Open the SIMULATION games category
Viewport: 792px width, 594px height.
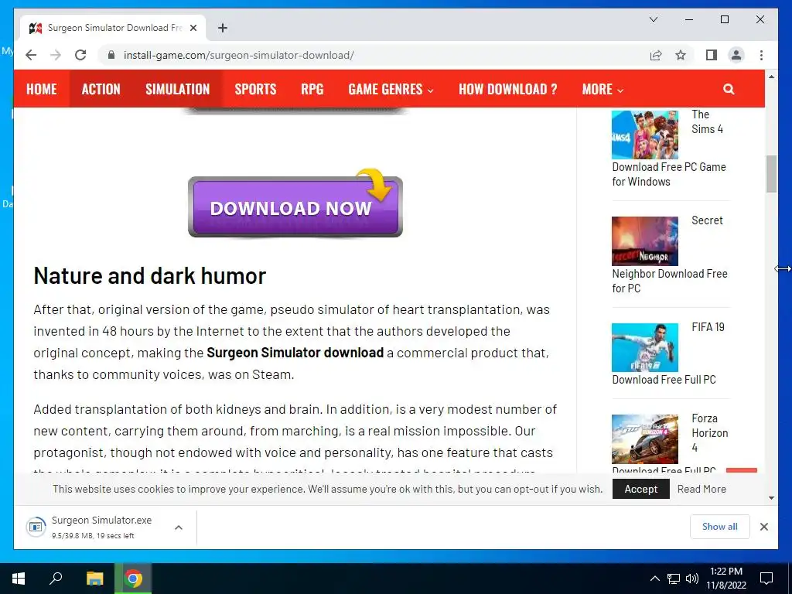[177, 90]
